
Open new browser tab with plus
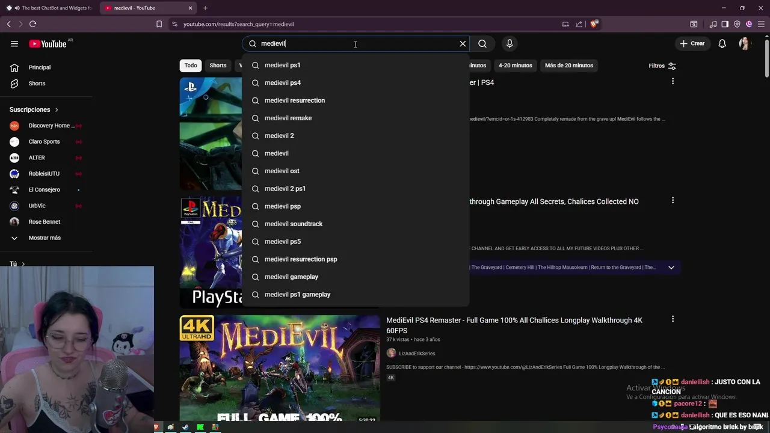205,8
